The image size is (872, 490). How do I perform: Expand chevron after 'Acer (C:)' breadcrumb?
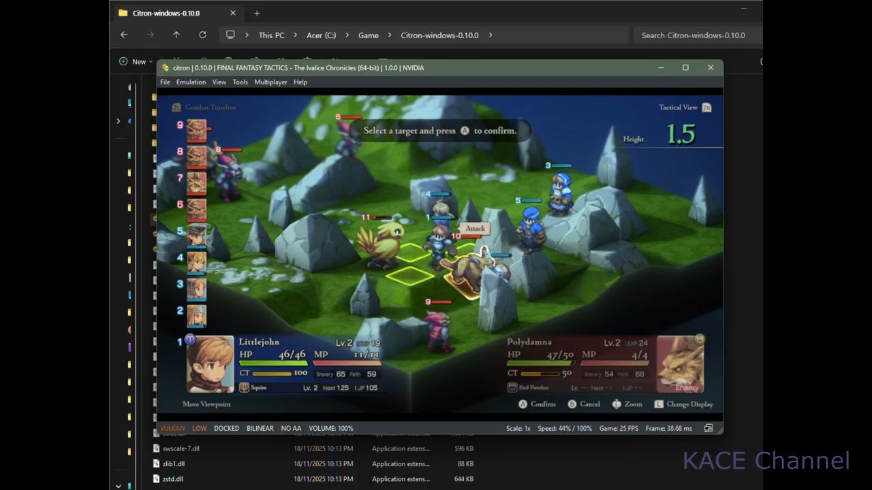[347, 35]
